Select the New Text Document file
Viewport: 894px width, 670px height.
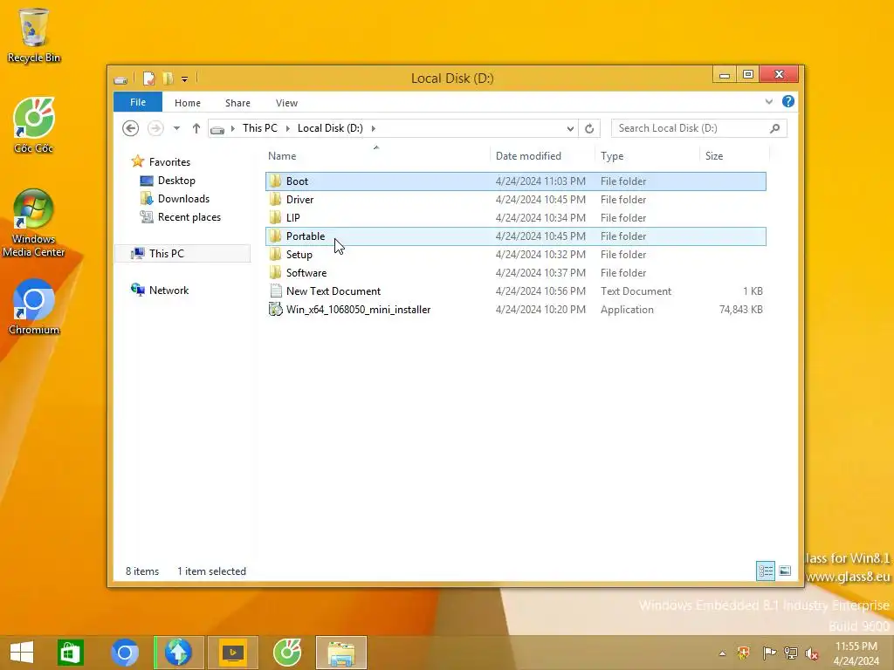tap(515, 291)
